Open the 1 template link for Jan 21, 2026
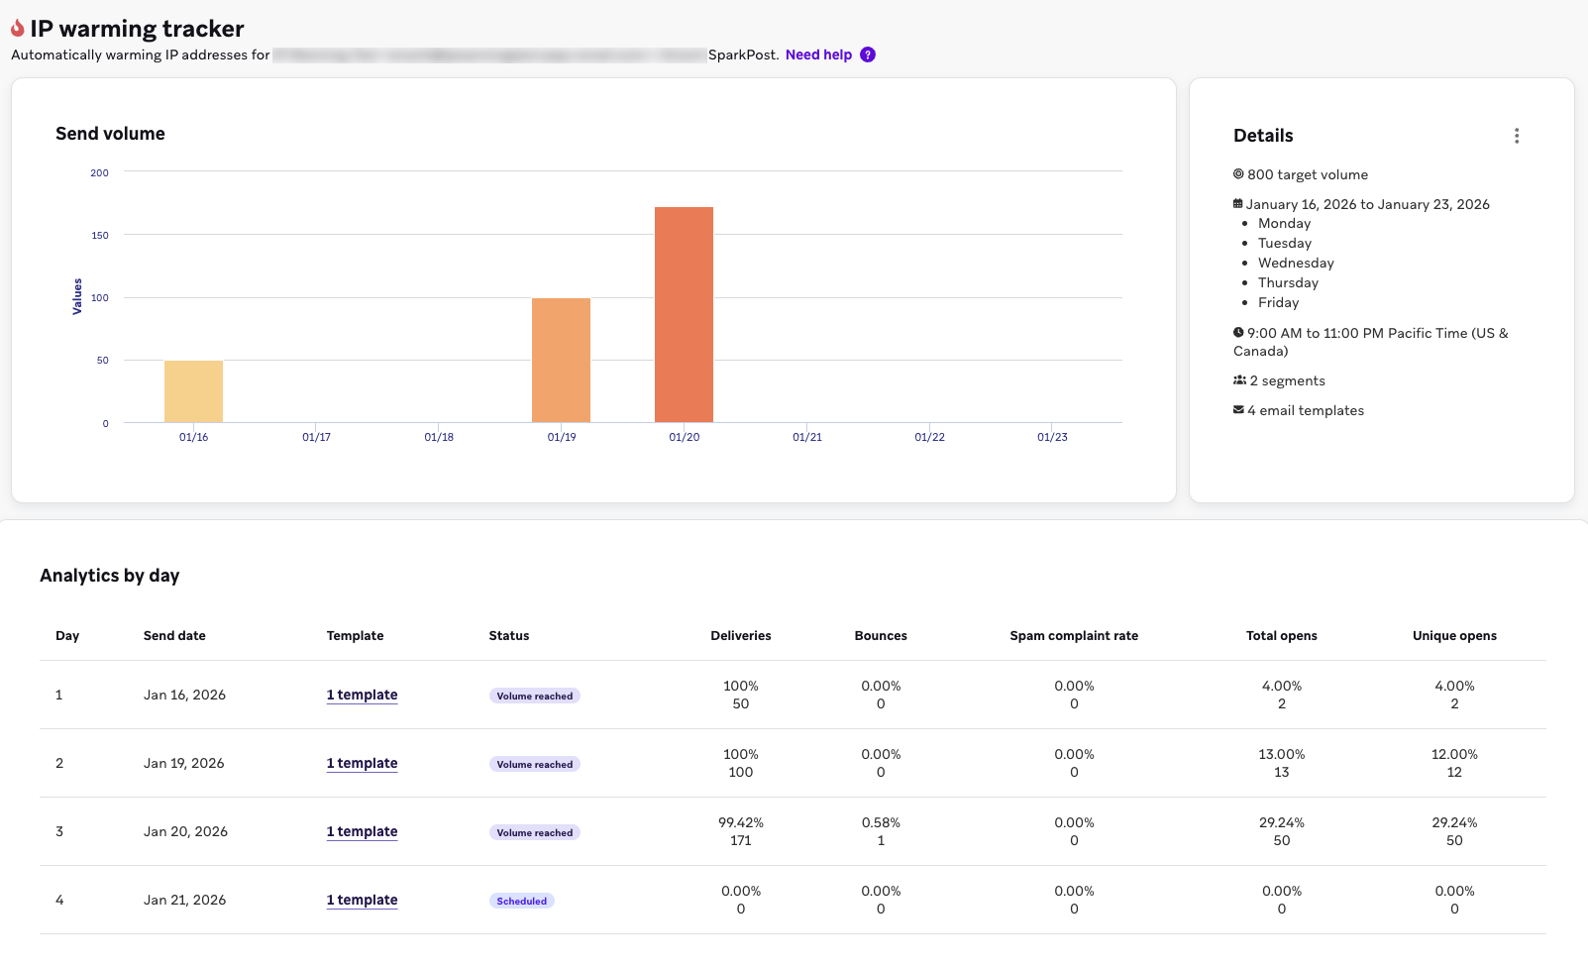 [362, 900]
